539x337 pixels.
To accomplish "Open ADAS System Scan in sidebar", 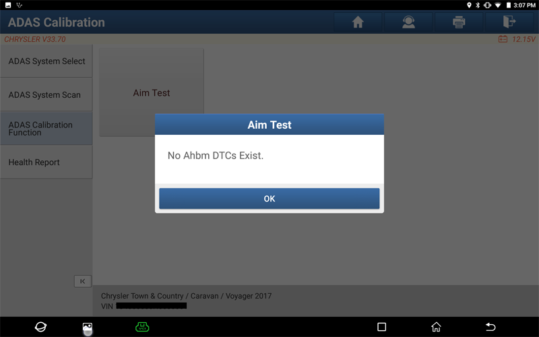I will pyautogui.click(x=46, y=95).
